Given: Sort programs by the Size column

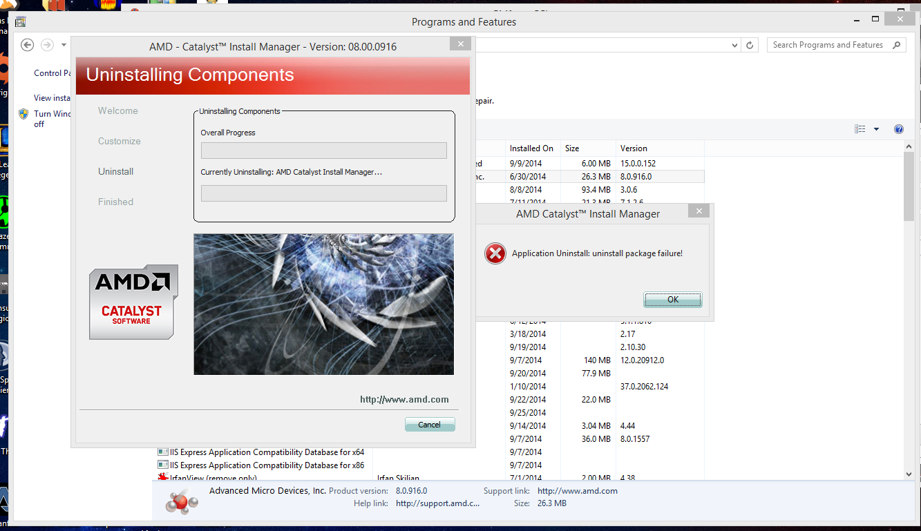Looking at the screenshot, I should pos(587,148).
